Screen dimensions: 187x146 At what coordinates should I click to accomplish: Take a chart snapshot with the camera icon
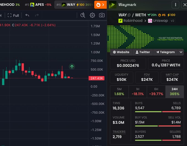tap(102, 15)
